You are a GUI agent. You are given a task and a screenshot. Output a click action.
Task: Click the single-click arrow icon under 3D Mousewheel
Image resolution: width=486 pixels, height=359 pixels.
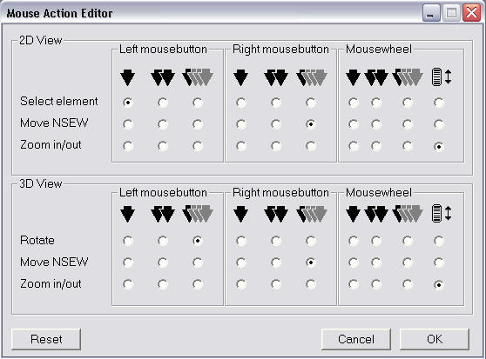353,215
